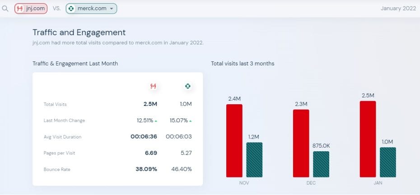420x195 pixels.
Task: Click the 6.69 pages per visit value
Action: pyautogui.click(x=151, y=153)
